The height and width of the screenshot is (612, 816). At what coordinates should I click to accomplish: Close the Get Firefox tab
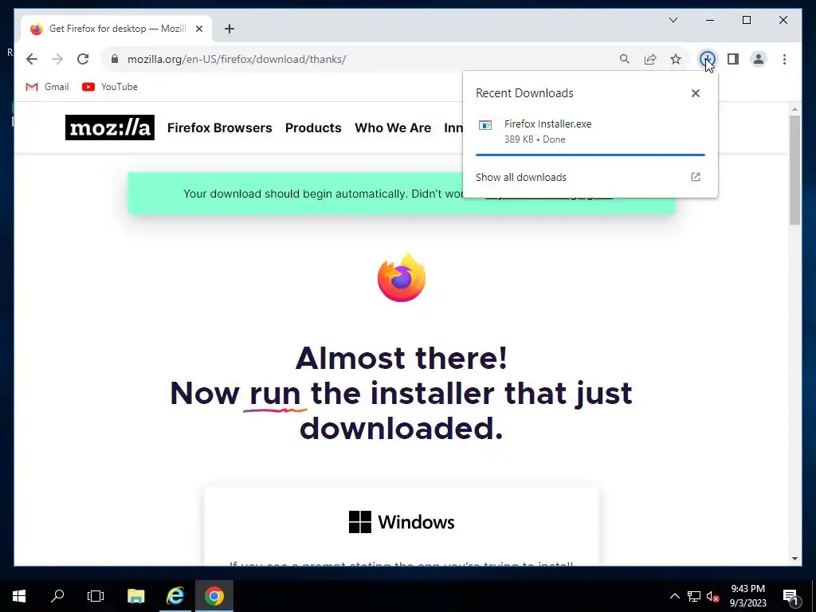pos(198,29)
